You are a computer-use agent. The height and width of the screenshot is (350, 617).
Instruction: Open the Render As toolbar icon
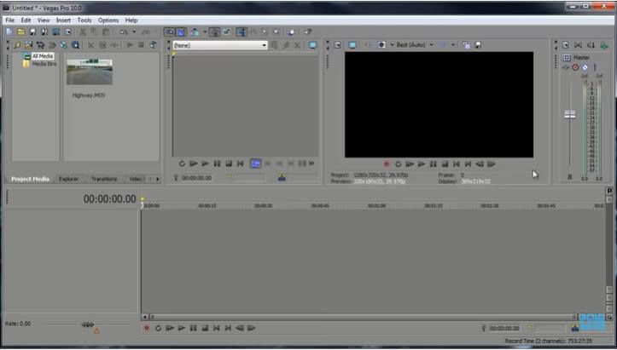55,32
